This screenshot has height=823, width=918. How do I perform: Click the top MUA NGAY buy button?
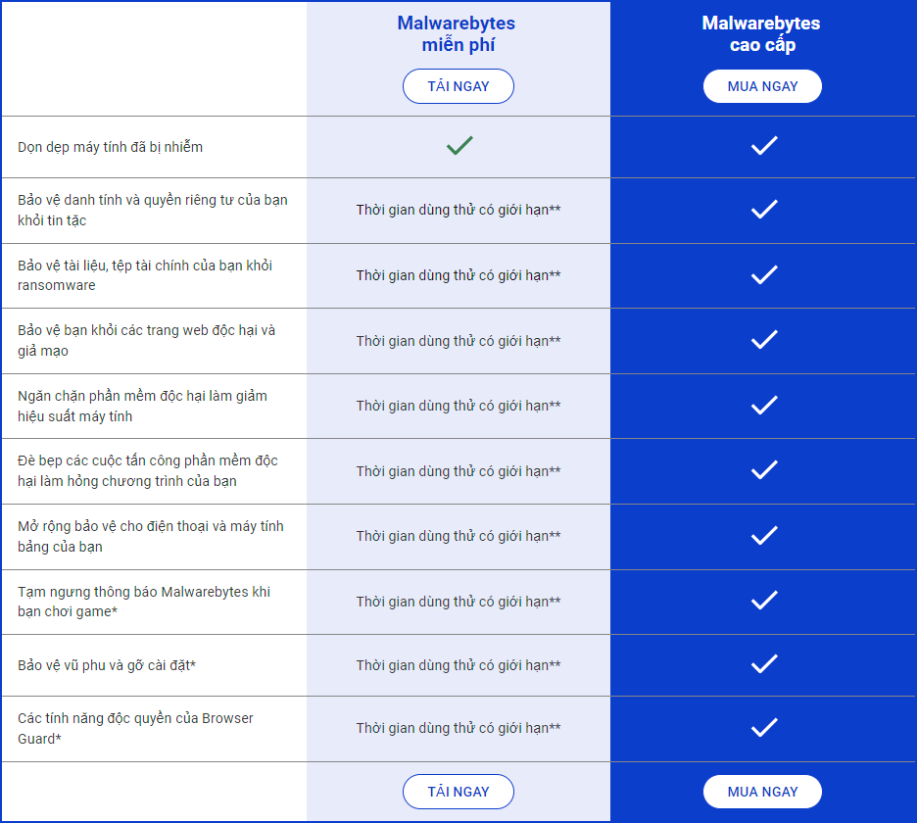point(762,86)
